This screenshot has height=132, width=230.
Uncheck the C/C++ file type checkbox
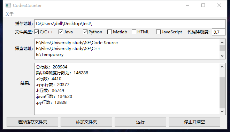point(36,32)
